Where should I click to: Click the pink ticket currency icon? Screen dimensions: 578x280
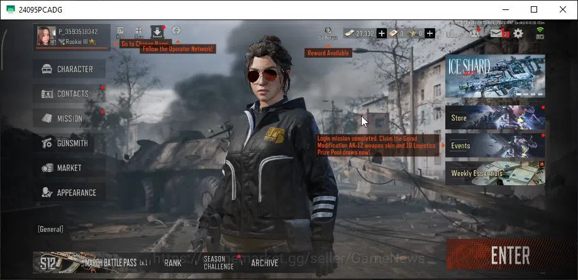393,33
